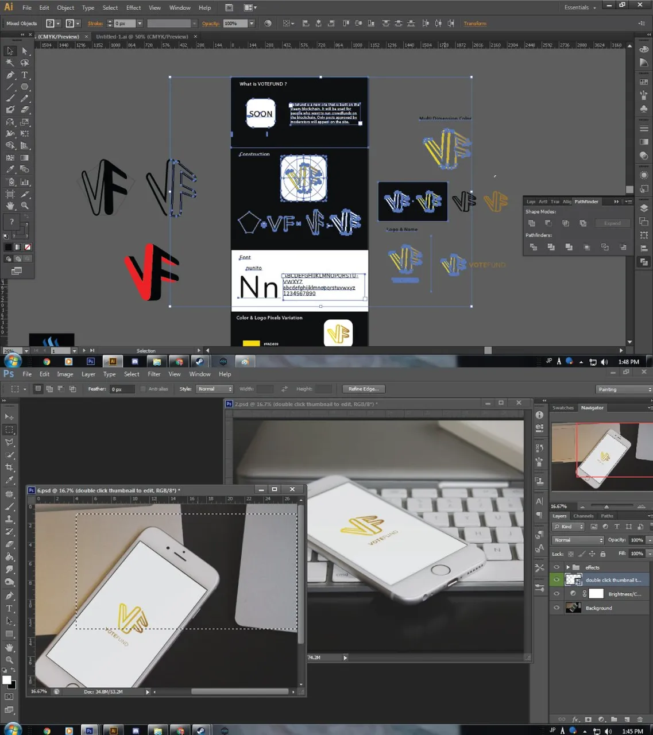Screen dimensions: 653x735
Task: Open the Painting workspace dropdown
Action: 624,389
